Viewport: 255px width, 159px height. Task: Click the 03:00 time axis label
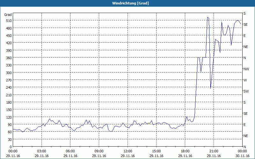click(x=42, y=151)
